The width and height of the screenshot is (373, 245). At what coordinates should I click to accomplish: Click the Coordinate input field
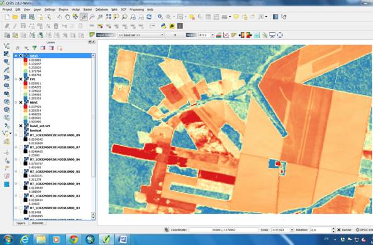click(223, 230)
